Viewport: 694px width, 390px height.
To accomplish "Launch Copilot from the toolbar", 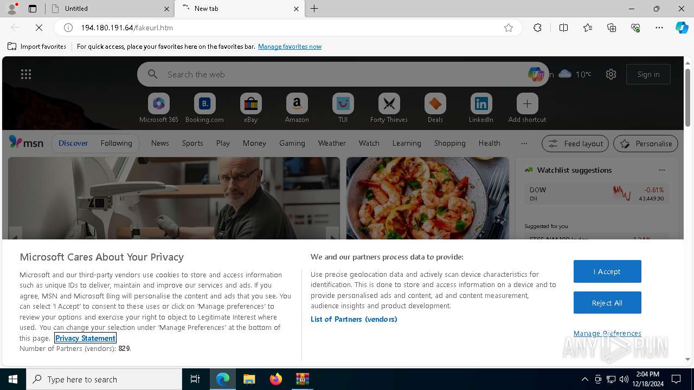I will click(682, 28).
